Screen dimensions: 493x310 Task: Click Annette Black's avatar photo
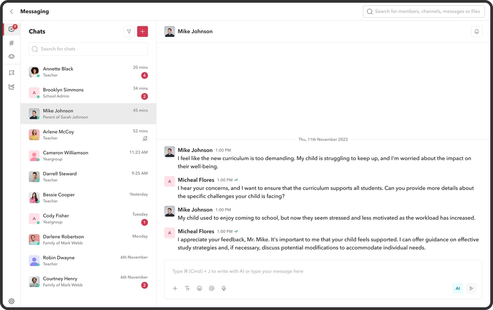click(x=34, y=72)
